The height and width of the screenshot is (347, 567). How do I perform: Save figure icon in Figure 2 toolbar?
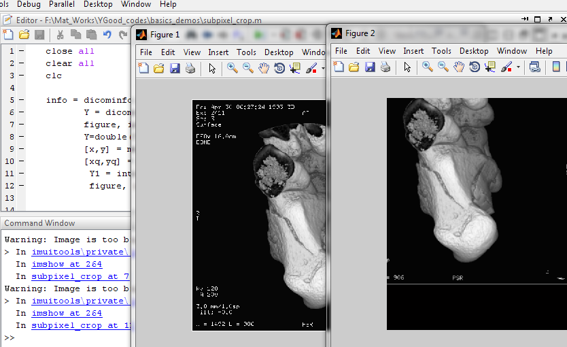370,67
